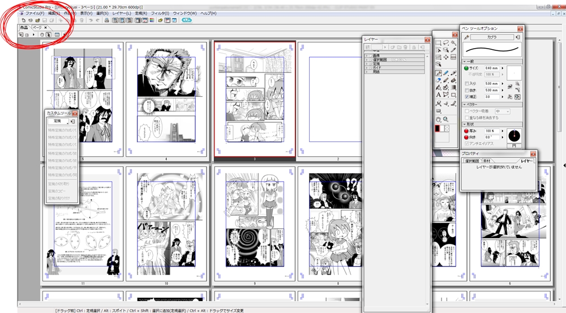This screenshot has width=566, height=313.
Task: Click the New file icon in toolbar
Action: click(x=23, y=20)
